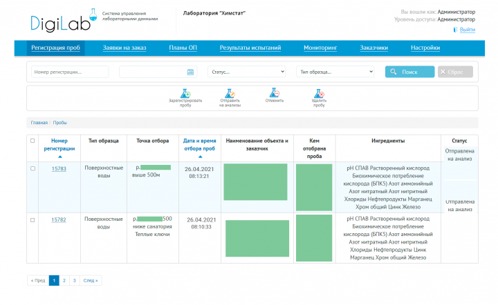Check the box for sample 15782
Image resolution: width=498 pixels, height=305 pixels.
[x=33, y=220]
